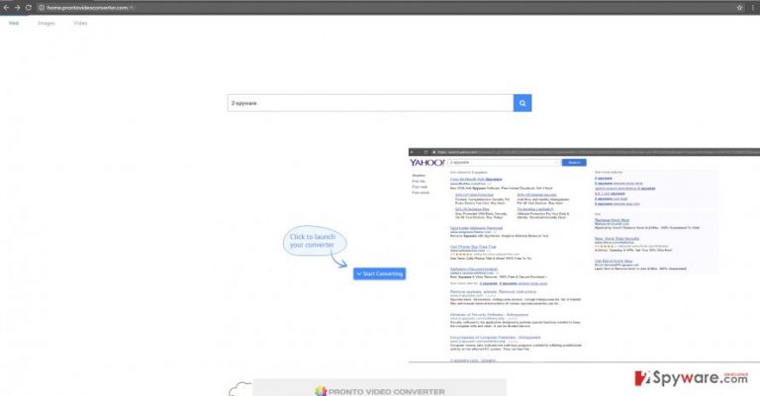Click 'Click to launch your converter' bubble
Image resolution: width=760 pixels, height=396 pixels.
point(315,241)
